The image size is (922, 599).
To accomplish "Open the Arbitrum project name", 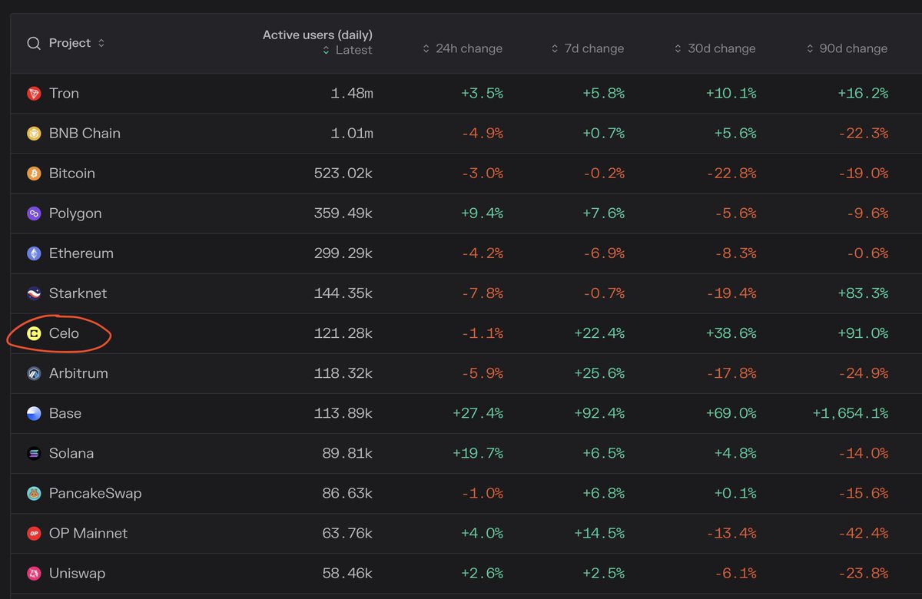I will 78,373.
